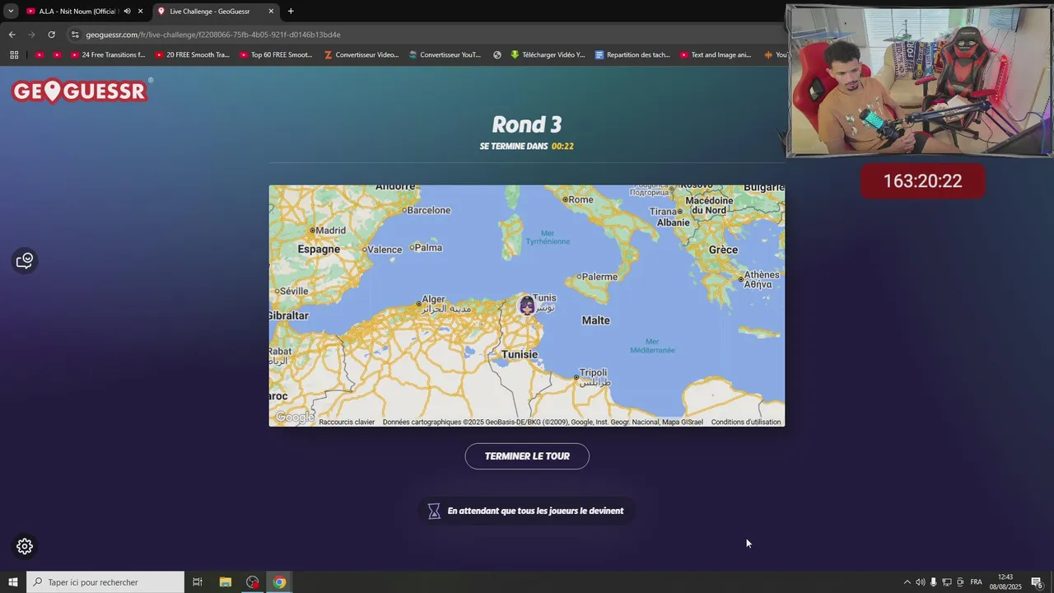
Task: Go forward with the browser forward arrow
Action: coord(31,35)
